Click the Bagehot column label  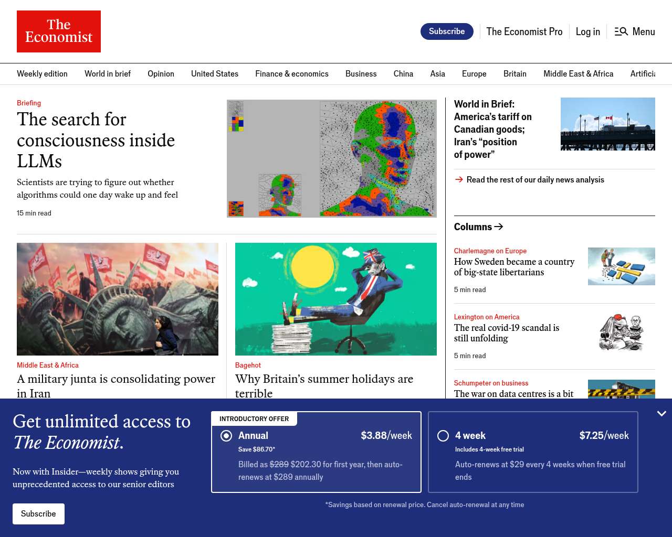(248, 365)
